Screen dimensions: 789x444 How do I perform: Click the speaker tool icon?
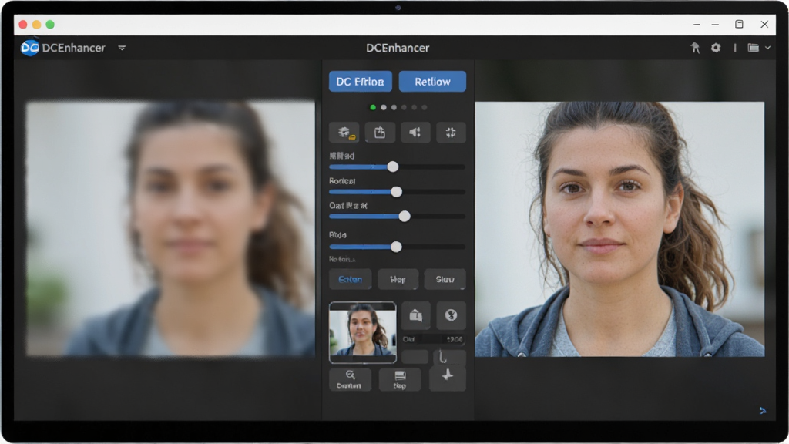(415, 133)
